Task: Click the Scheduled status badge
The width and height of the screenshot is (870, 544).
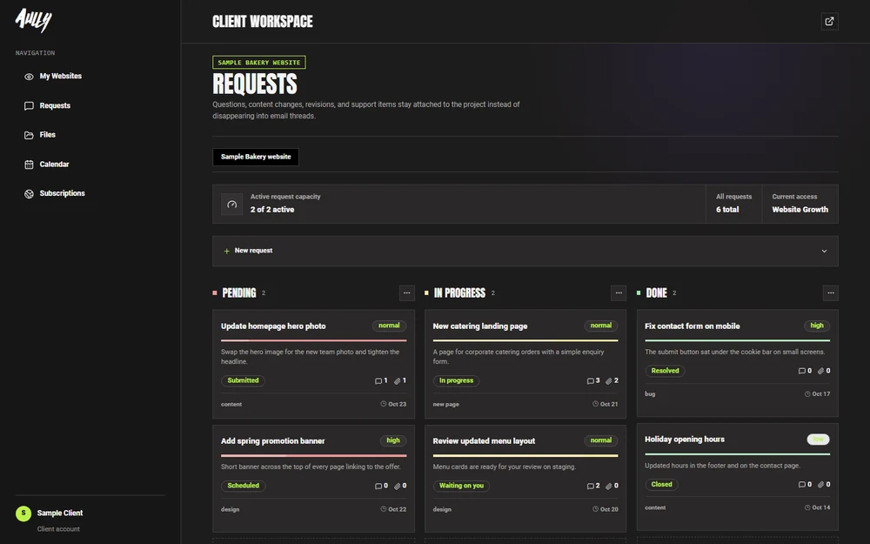Action: click(x=243, y=486)
